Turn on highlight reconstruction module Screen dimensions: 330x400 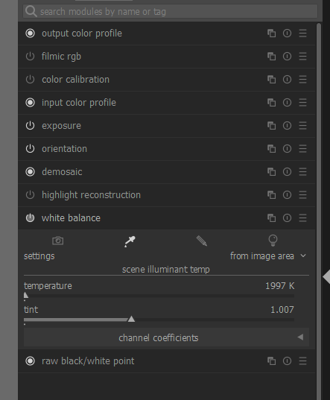click(x=30, y=195)
